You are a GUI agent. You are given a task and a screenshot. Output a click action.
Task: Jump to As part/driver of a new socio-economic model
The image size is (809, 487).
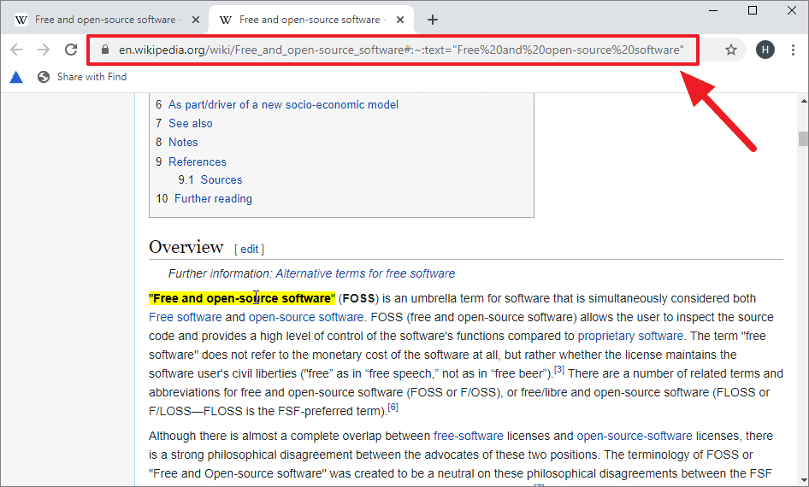[283, 104]
